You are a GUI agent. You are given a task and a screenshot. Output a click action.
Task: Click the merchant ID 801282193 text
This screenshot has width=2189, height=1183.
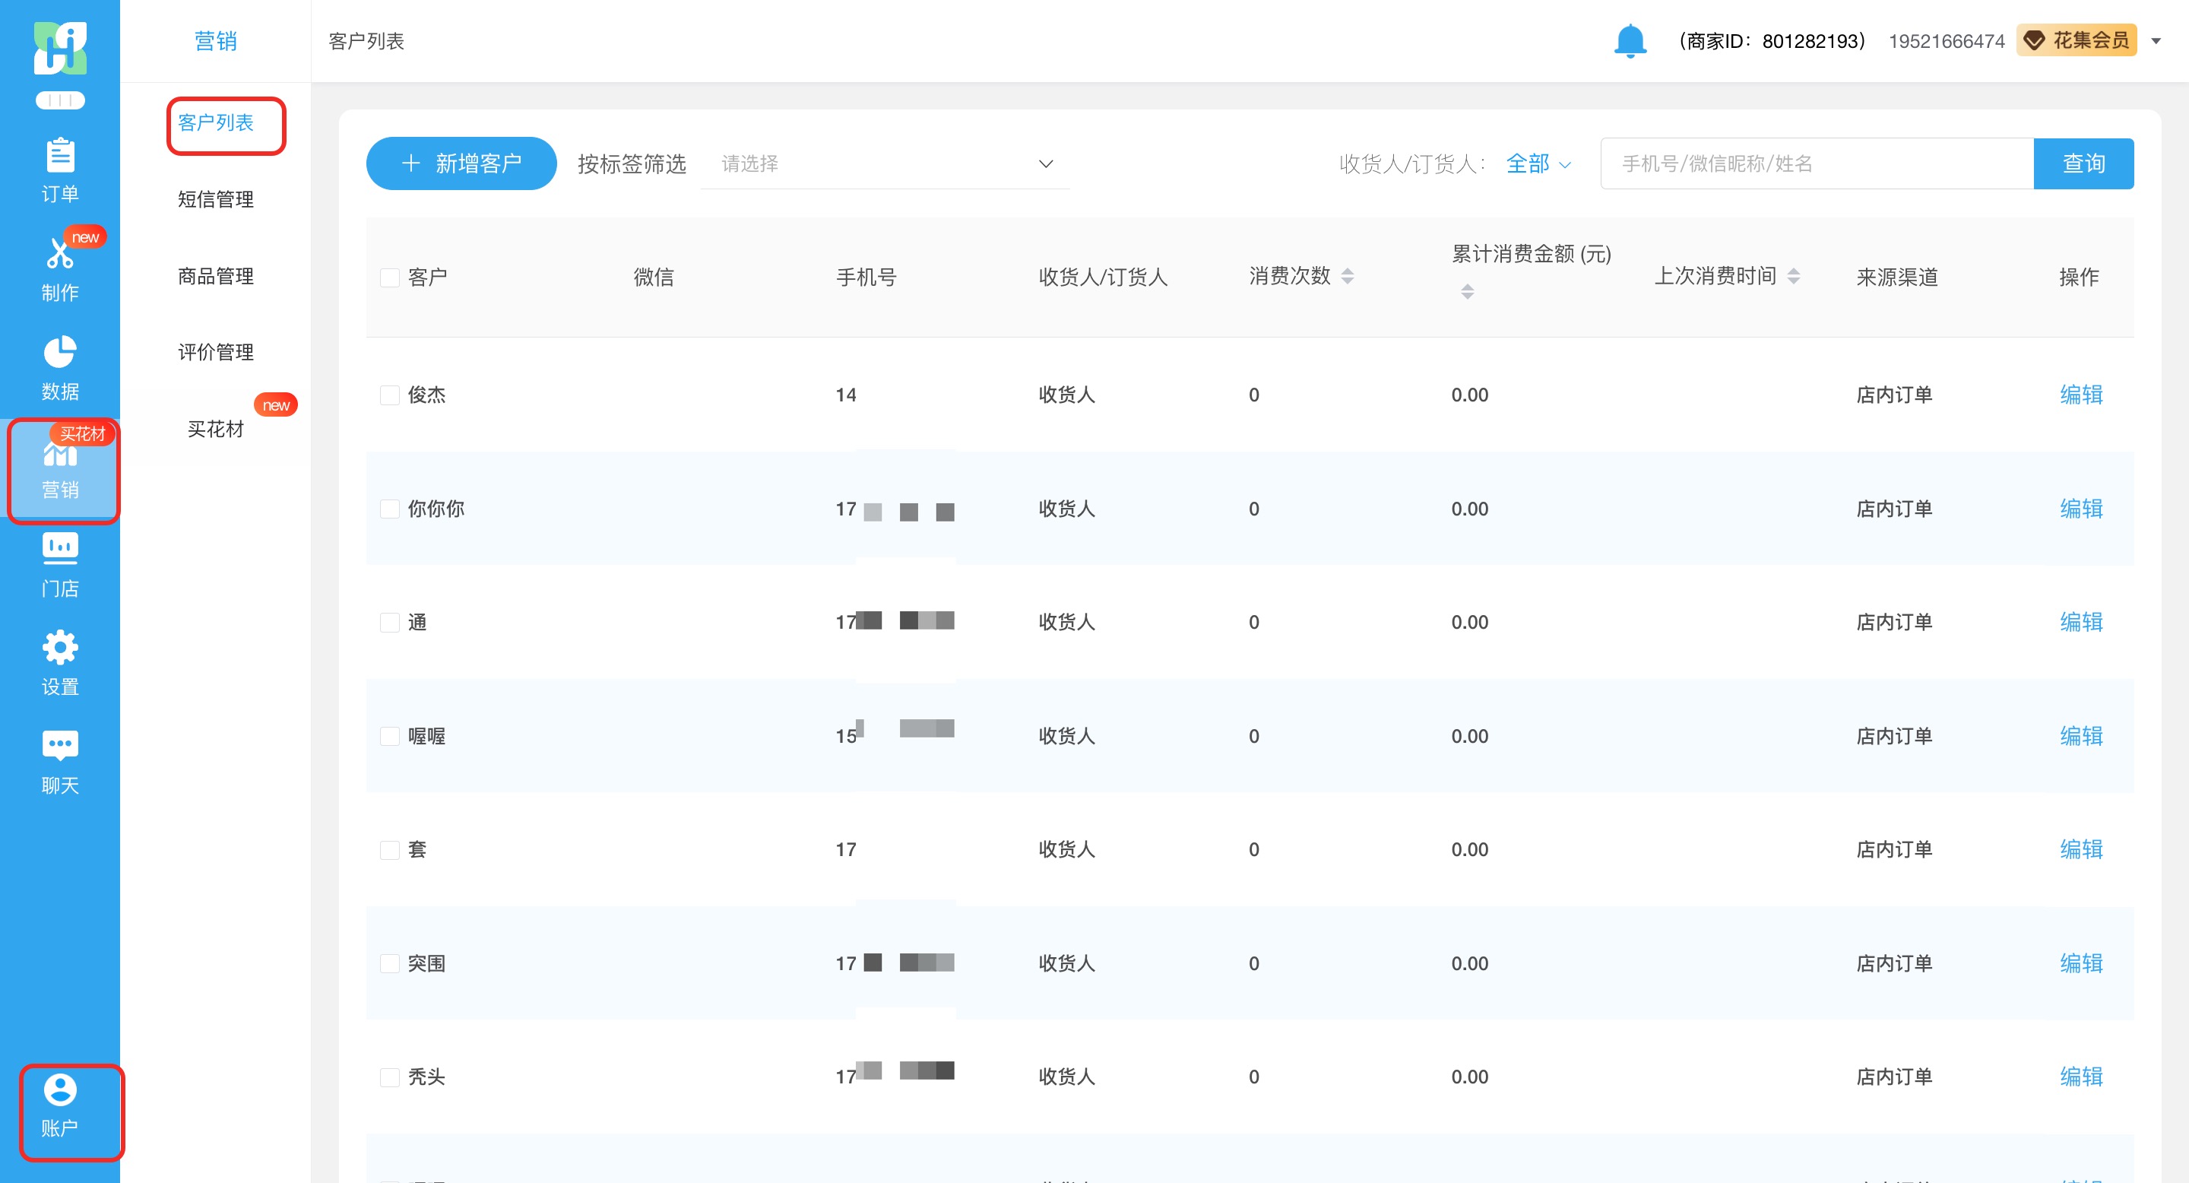(1771, 41)
